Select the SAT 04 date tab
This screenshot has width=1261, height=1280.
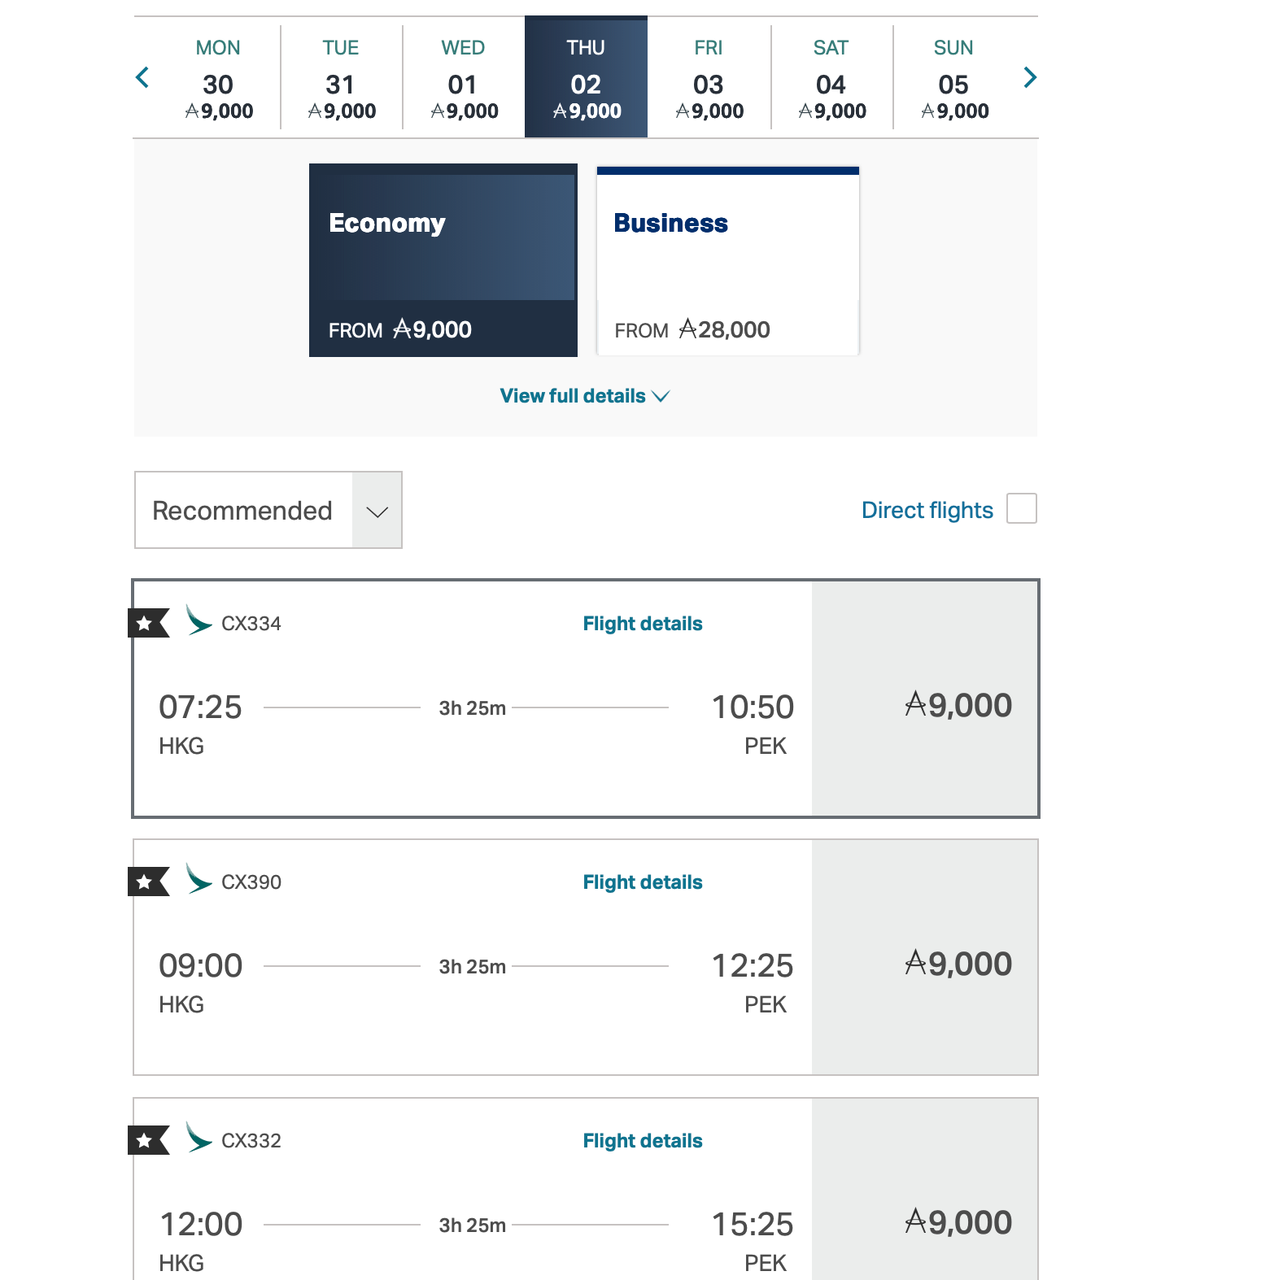point(831,77)
